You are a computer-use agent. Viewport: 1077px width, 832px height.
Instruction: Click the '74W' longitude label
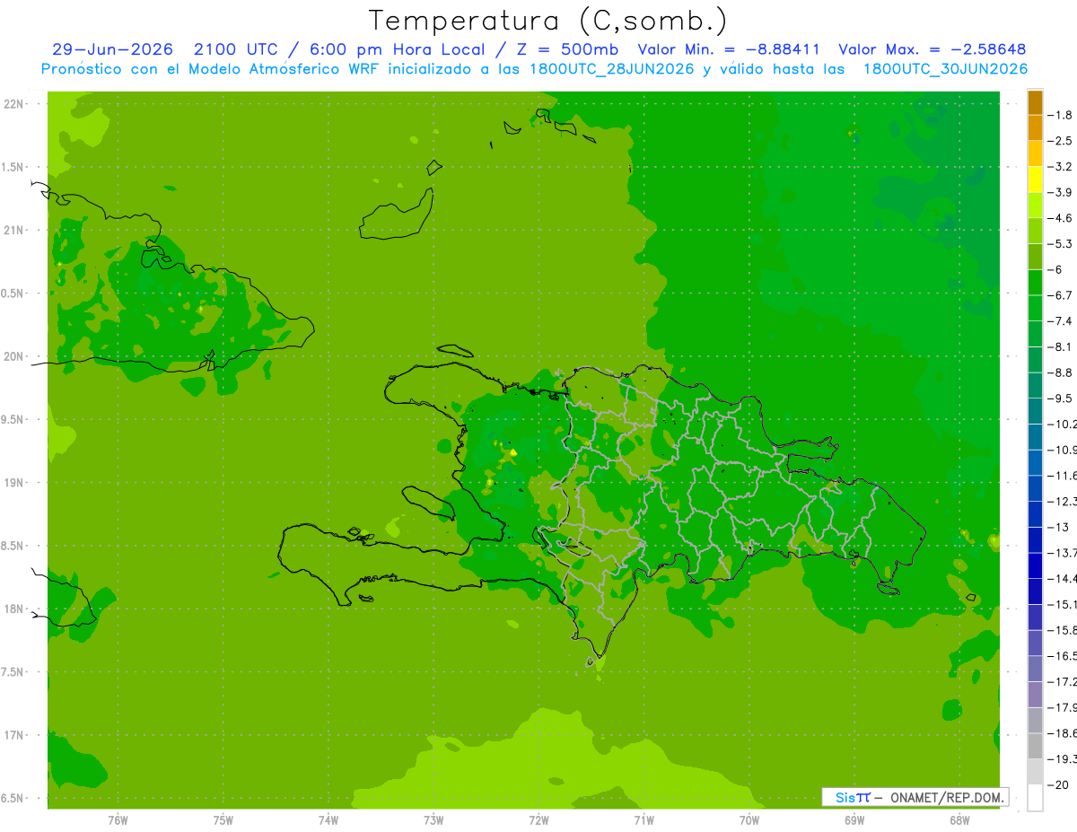click(328, 820)
